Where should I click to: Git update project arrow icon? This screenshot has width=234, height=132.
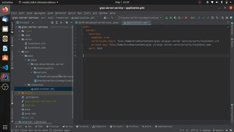tap(199, 18)
